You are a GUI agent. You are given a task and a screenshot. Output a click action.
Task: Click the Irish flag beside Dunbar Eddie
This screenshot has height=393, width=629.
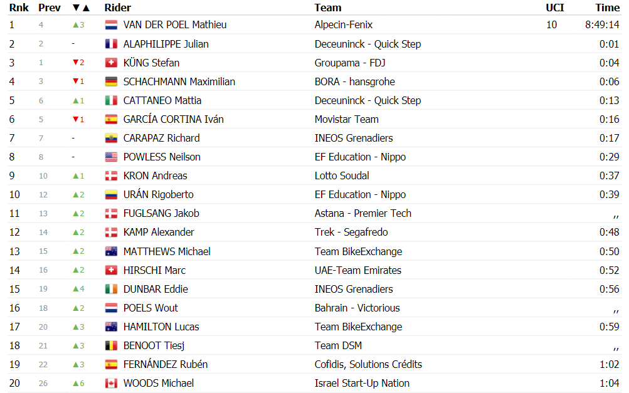(111, 289)
